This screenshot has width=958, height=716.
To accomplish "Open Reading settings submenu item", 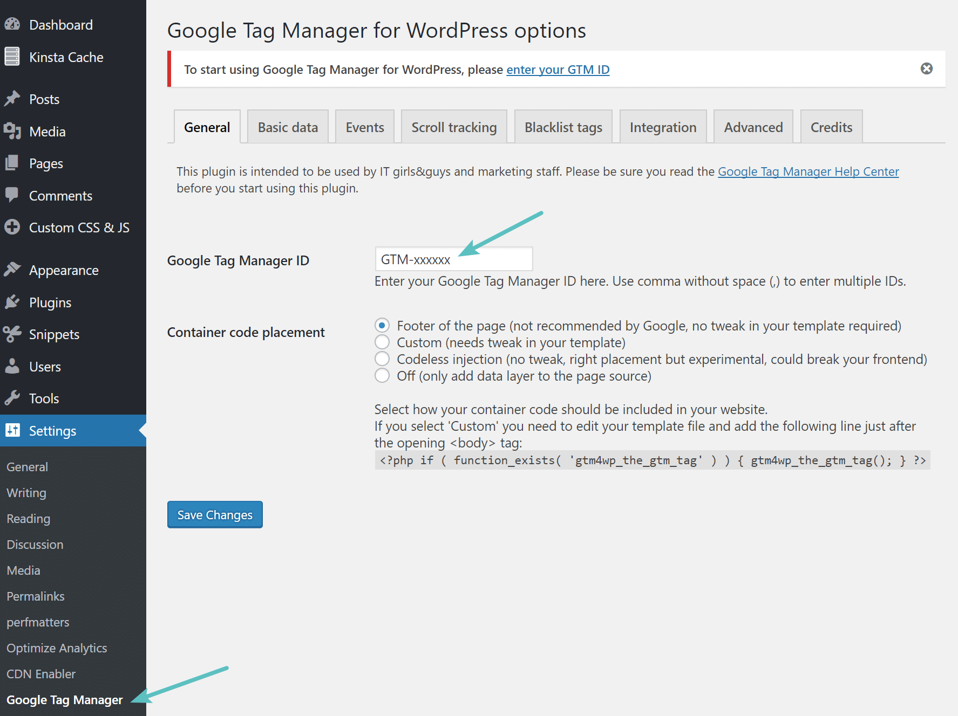I will (28, 519).
